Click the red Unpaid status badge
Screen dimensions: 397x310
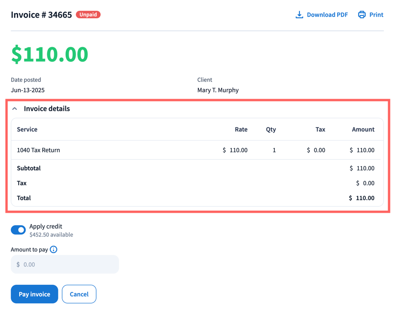(x=88, y=15)
